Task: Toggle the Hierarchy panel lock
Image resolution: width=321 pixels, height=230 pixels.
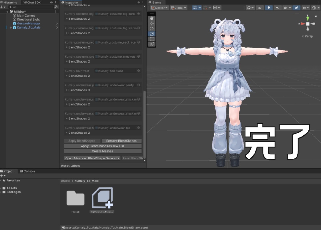Action: click(51, 2)
